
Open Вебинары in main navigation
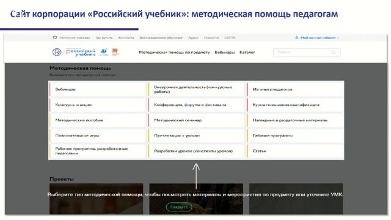[225, 53]
